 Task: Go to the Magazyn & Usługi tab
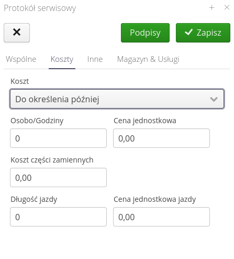[148, 59]
